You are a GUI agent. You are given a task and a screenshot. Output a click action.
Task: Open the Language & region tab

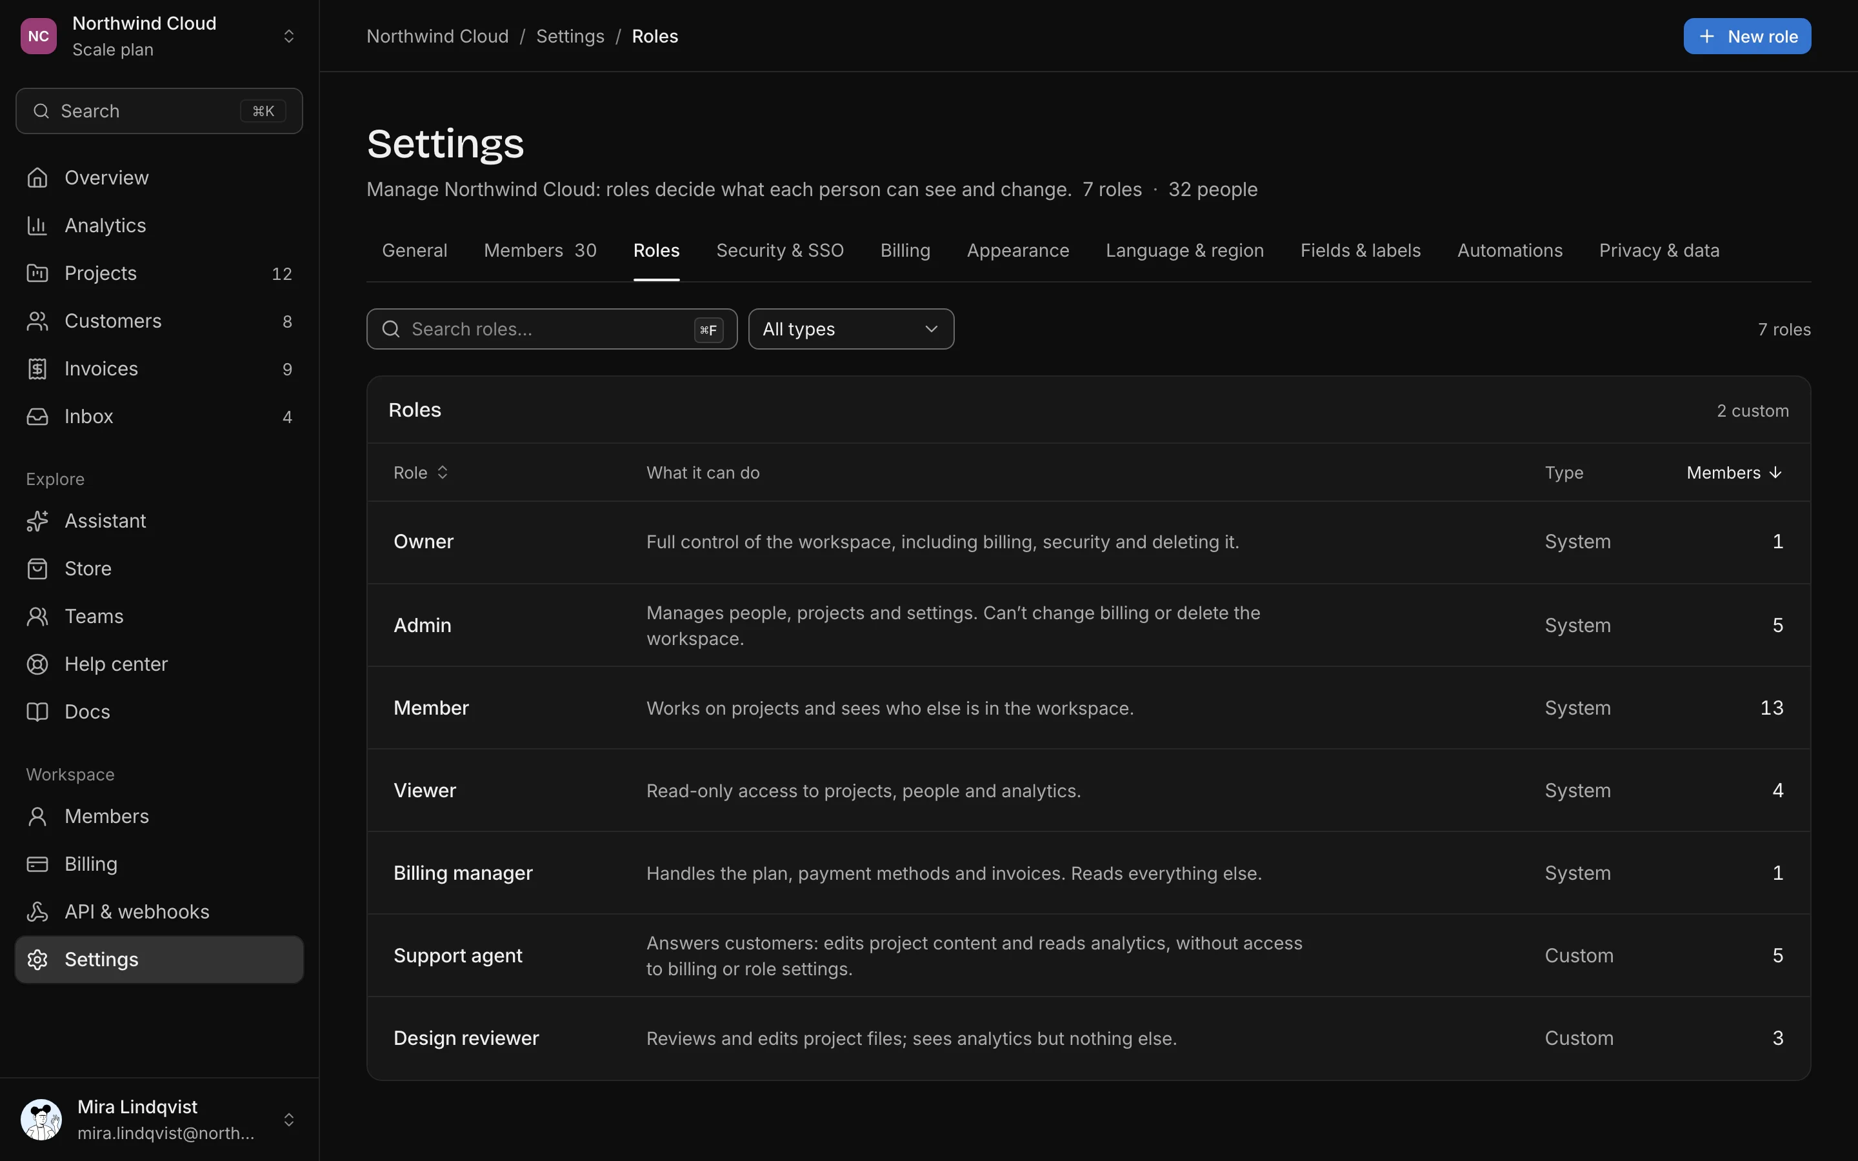(1184, 250)
